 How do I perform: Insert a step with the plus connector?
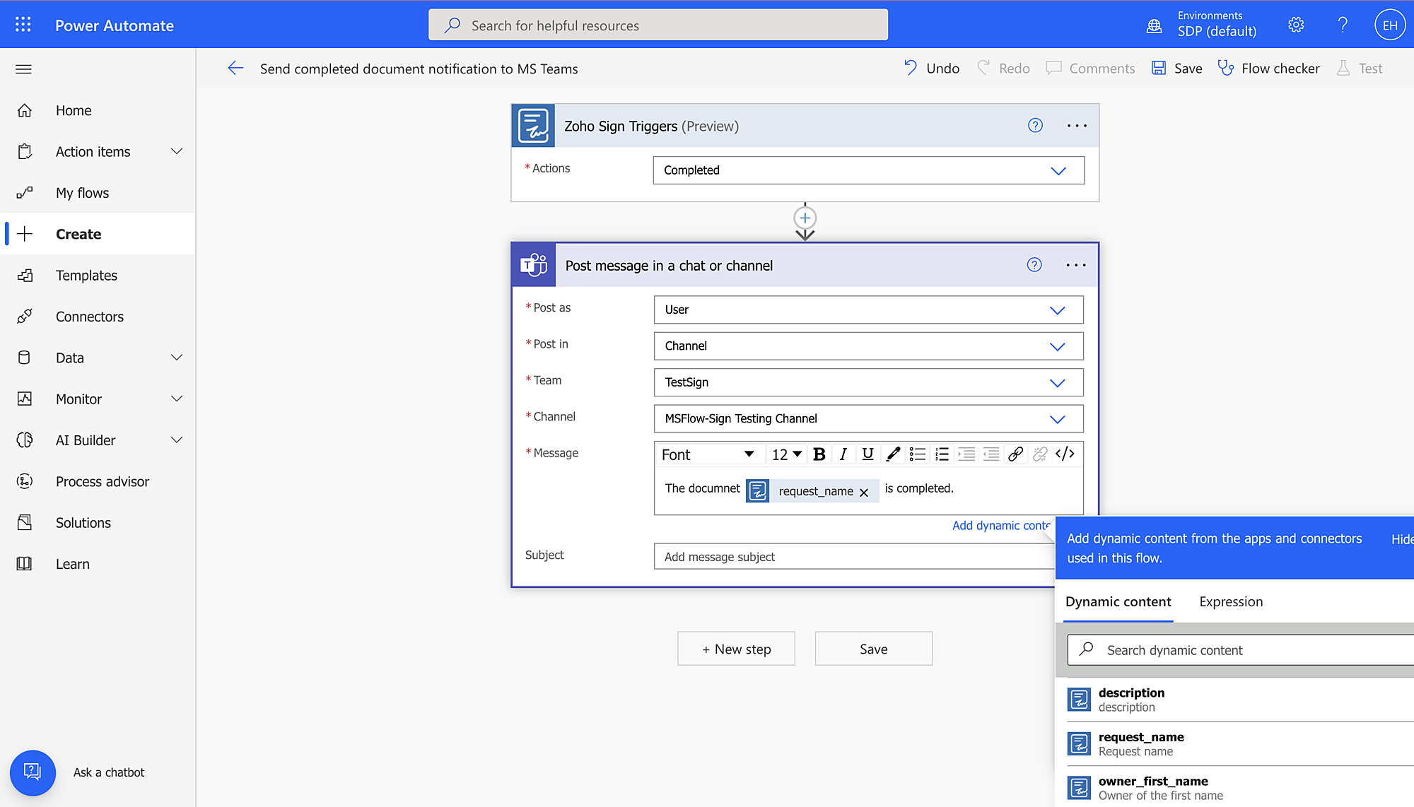tap(805, 218)
